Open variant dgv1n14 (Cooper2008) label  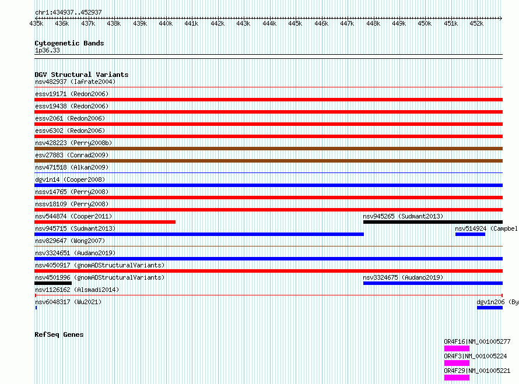pyautogui.click(x=70, y=179)
